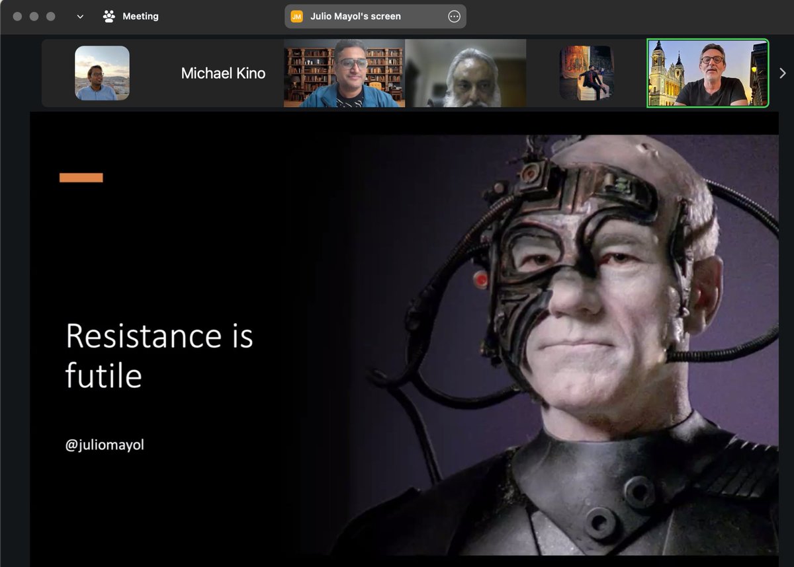Select the participant with the coastal profile photo
This screenshot has width=794, height=567.
(x=102, y=73)
